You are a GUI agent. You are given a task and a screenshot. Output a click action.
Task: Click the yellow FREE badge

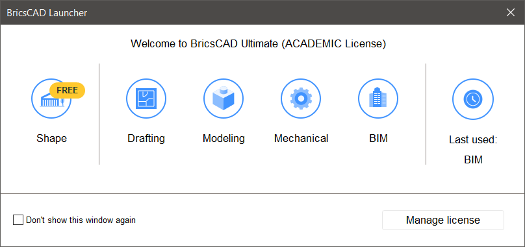pos(68,90)
